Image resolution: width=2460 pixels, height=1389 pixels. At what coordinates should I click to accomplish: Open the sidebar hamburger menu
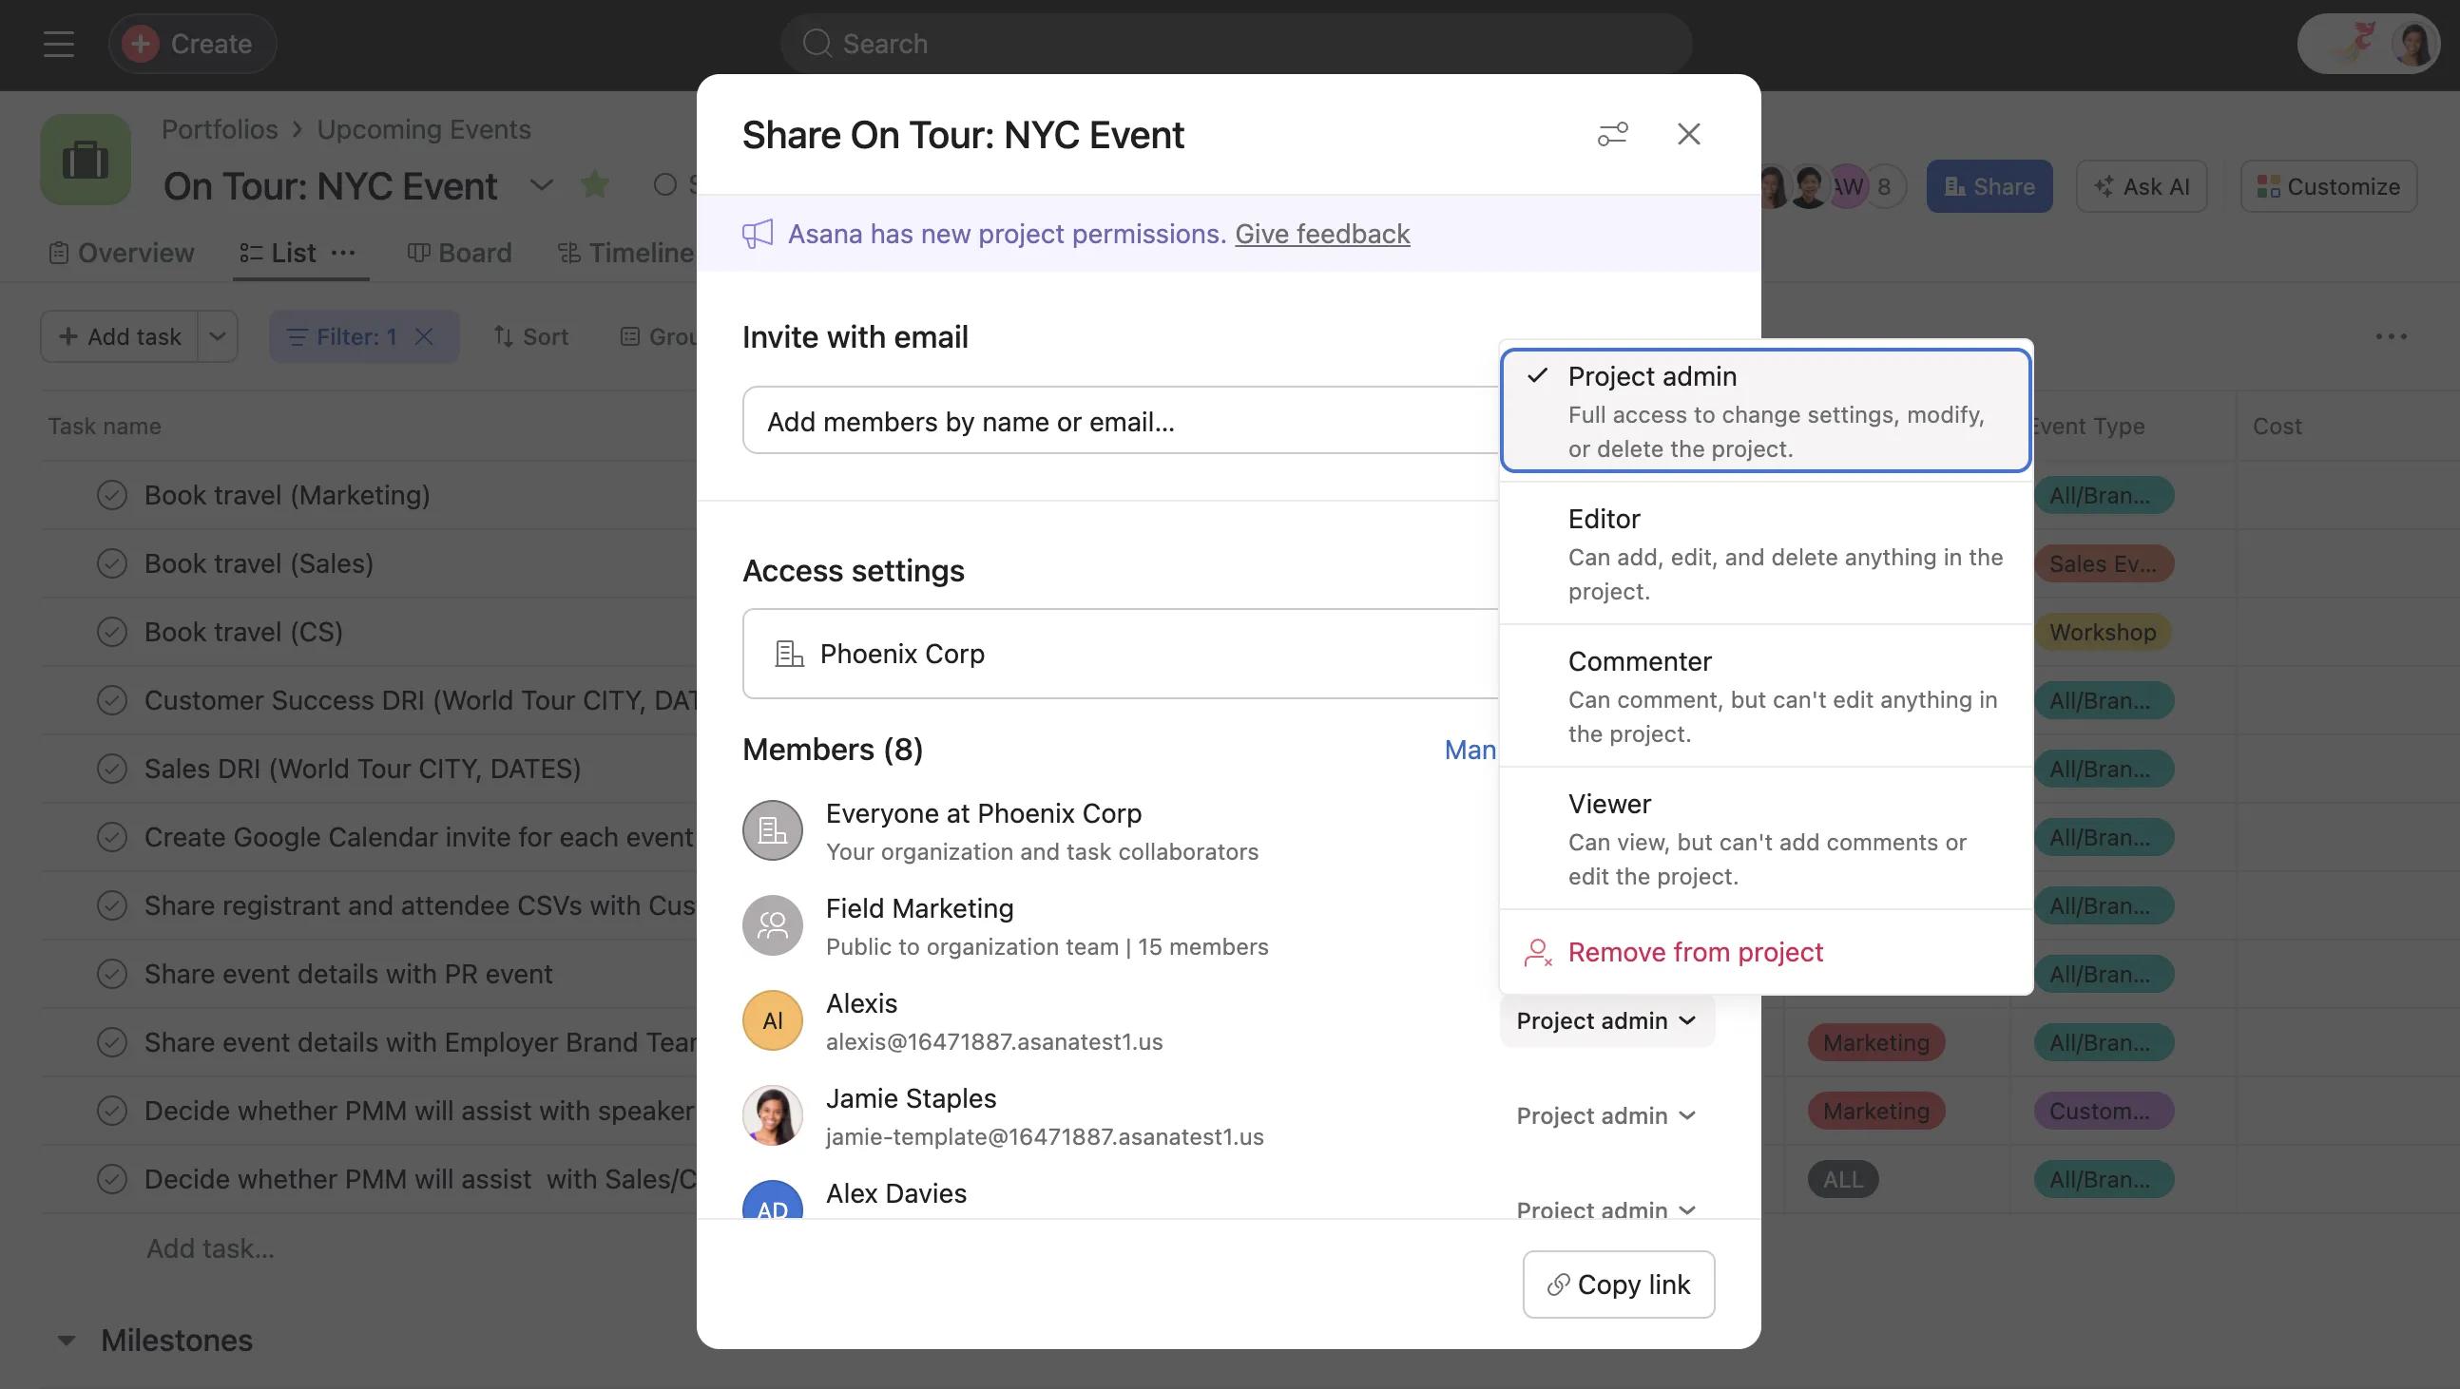point(57,44)
